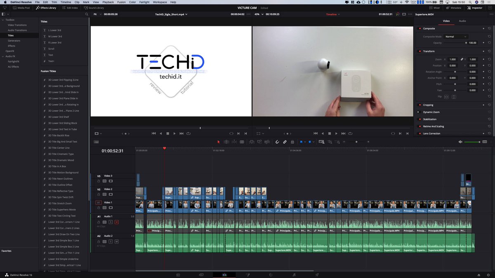The width and height of the screenshot is (495, 278).
Task: Open Composite Mode Normal dropdown
Action: coord(456,37)
